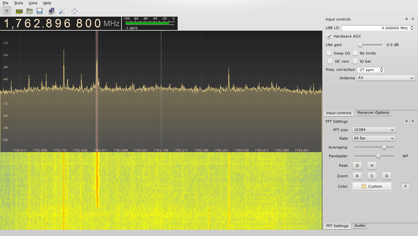Toggle fullscreen with the arrows icon

(x=74, y=11)
